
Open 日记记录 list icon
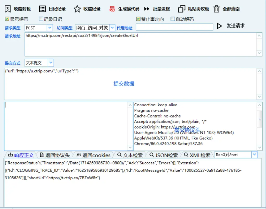pos(42,9)
